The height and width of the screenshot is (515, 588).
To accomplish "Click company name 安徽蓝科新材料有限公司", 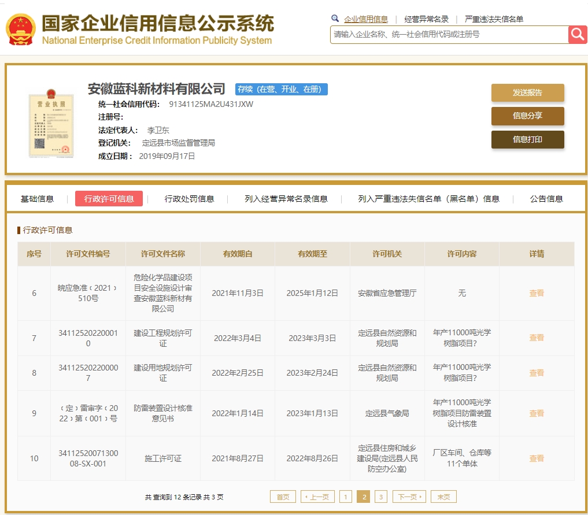I will (x=156, y=89).
